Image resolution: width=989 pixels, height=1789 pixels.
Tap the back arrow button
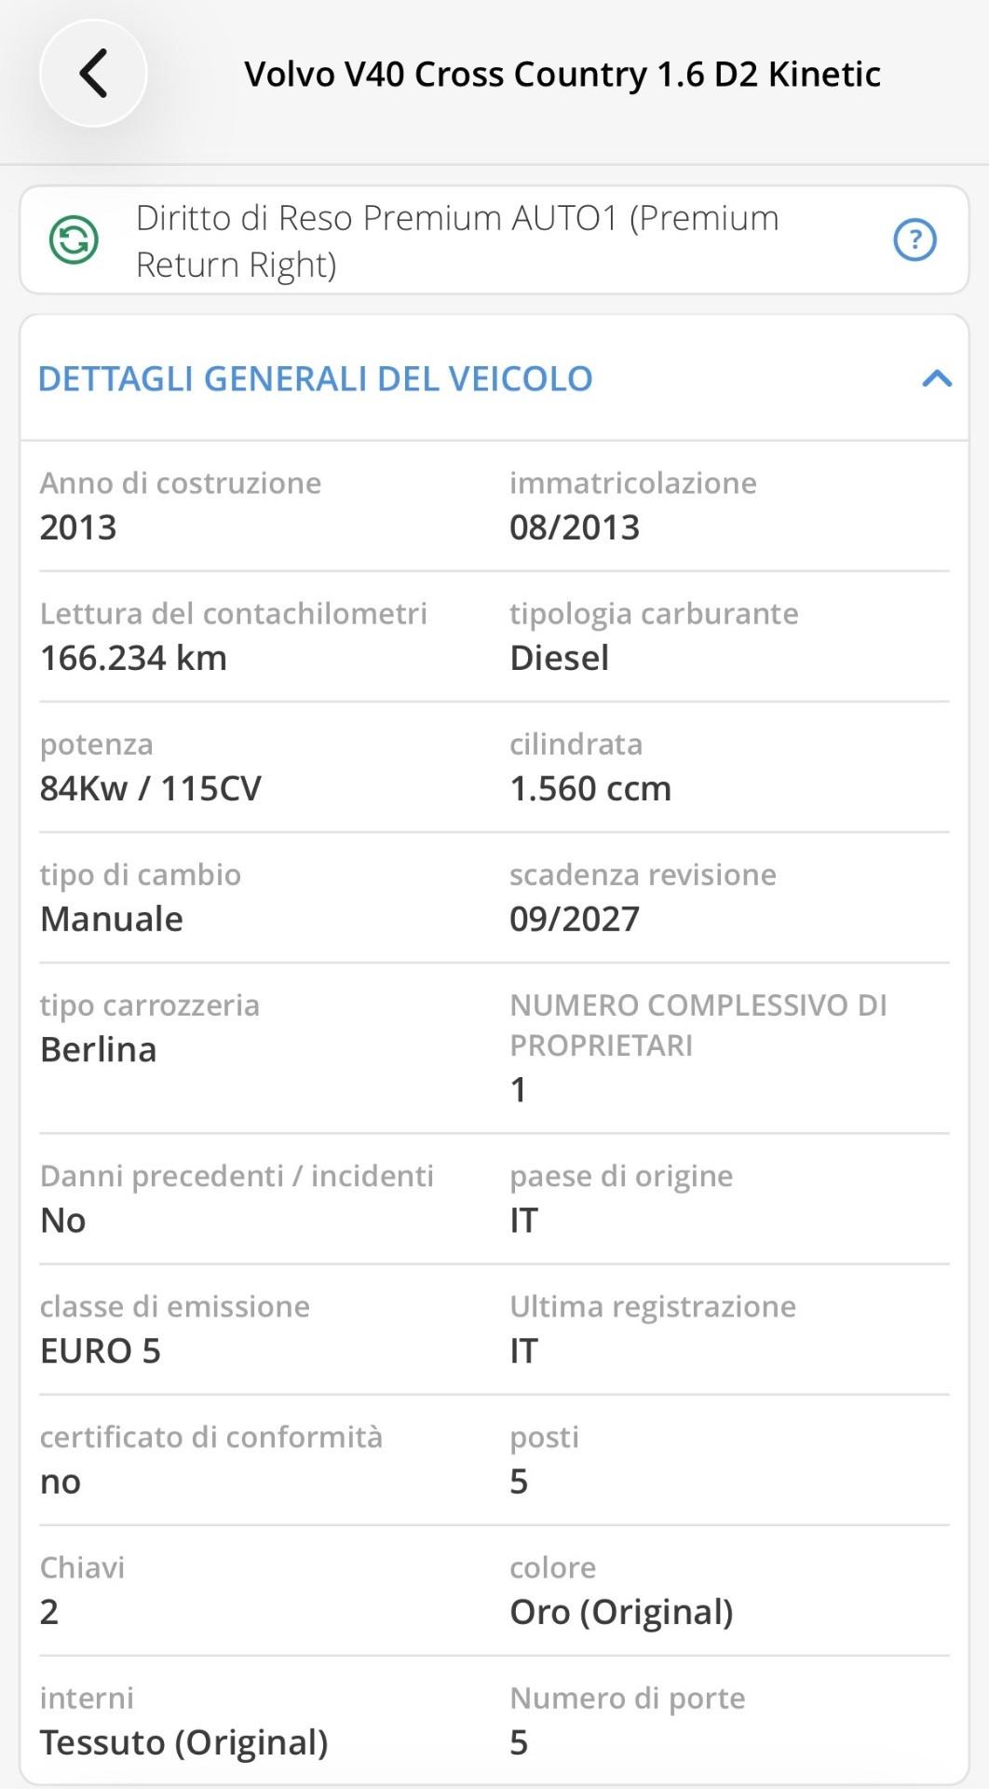[93, 74]
